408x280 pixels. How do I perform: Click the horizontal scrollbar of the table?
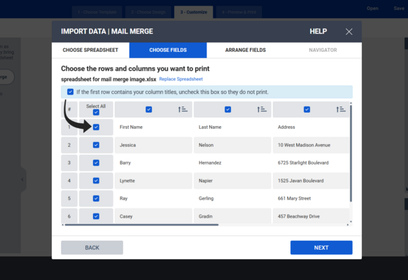pyautogui.click(x=141, y=225)
